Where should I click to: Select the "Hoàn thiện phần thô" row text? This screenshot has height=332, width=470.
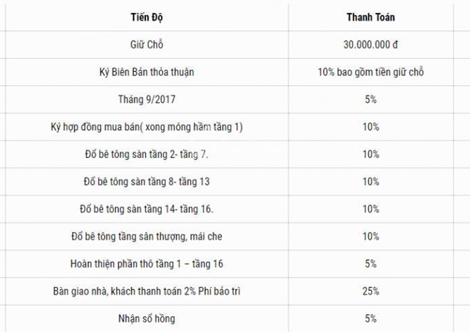pos(146,264)
